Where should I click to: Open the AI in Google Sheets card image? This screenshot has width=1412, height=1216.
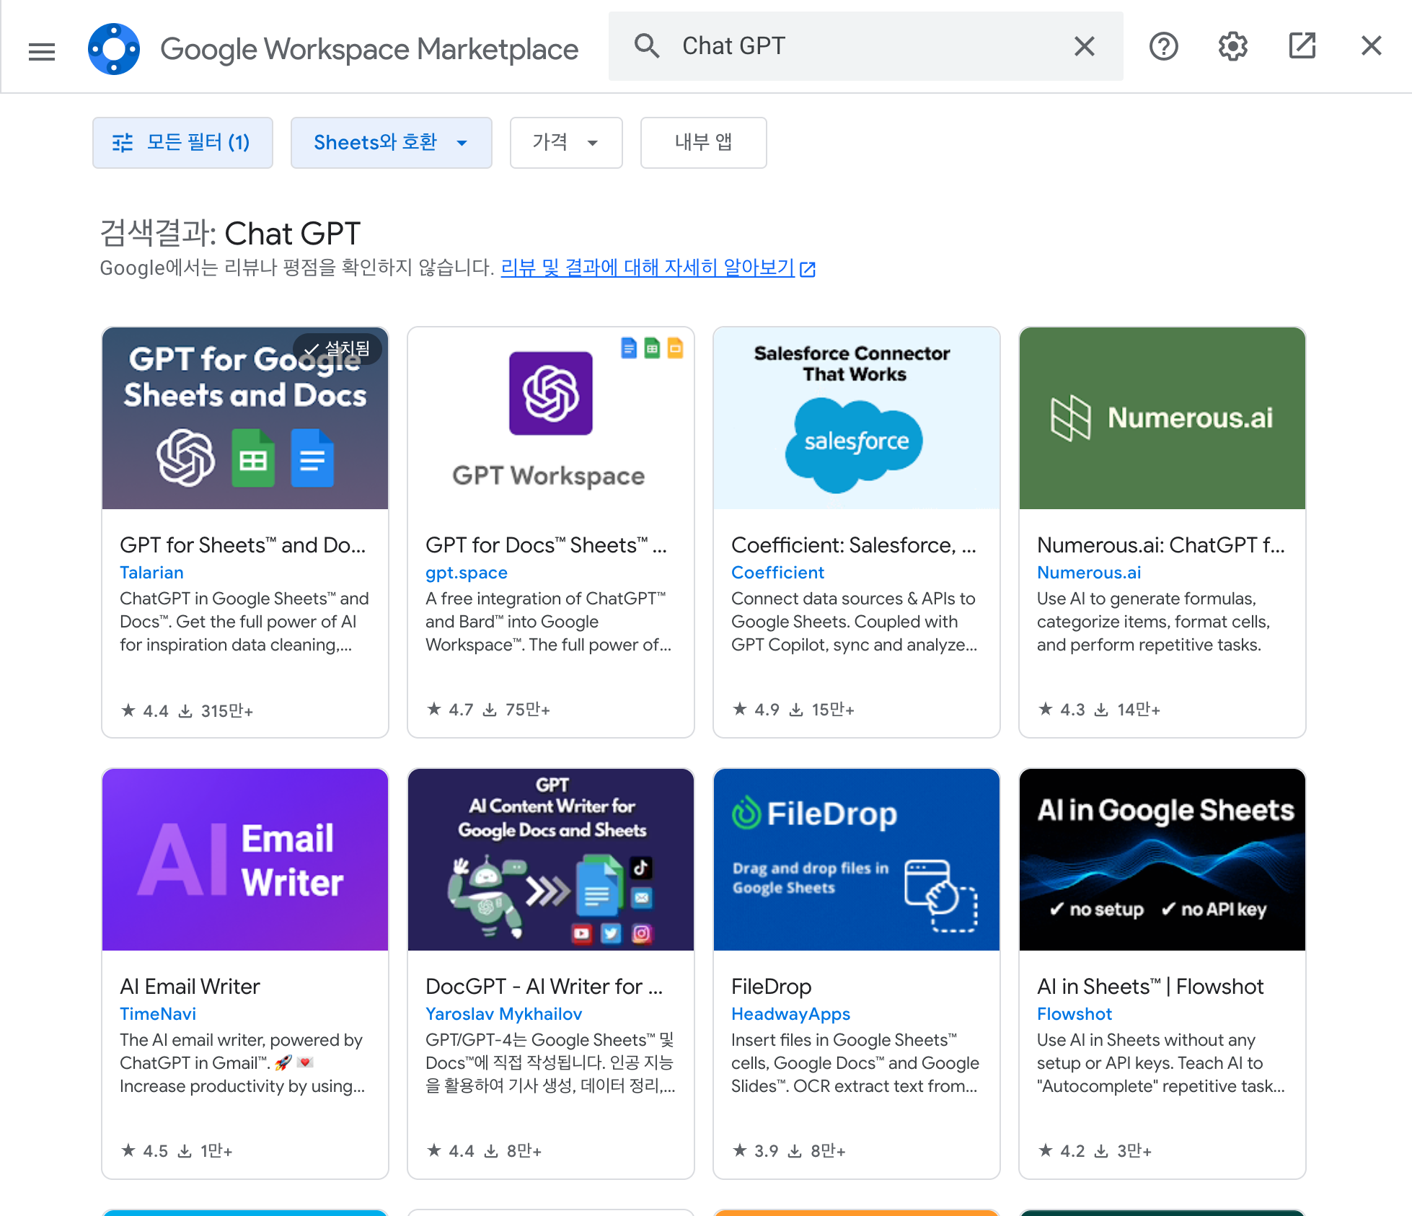(1162, 860)
